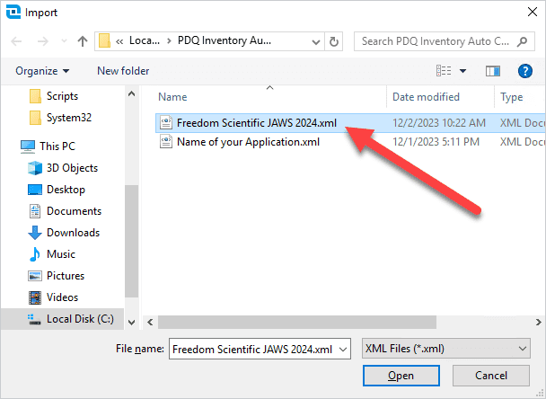Click the Forward navigation arrow
This screenshot has width=546, height=399.
[x=43, y=41]
